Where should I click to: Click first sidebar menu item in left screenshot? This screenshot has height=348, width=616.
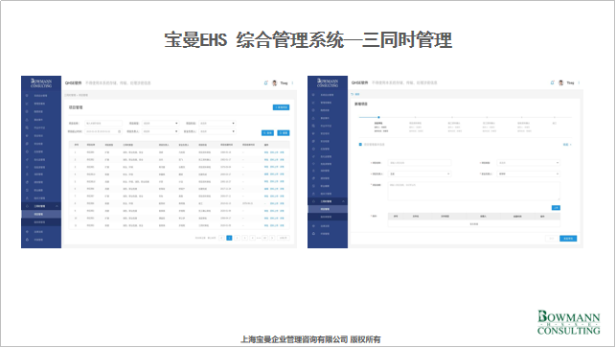[41, 96]
